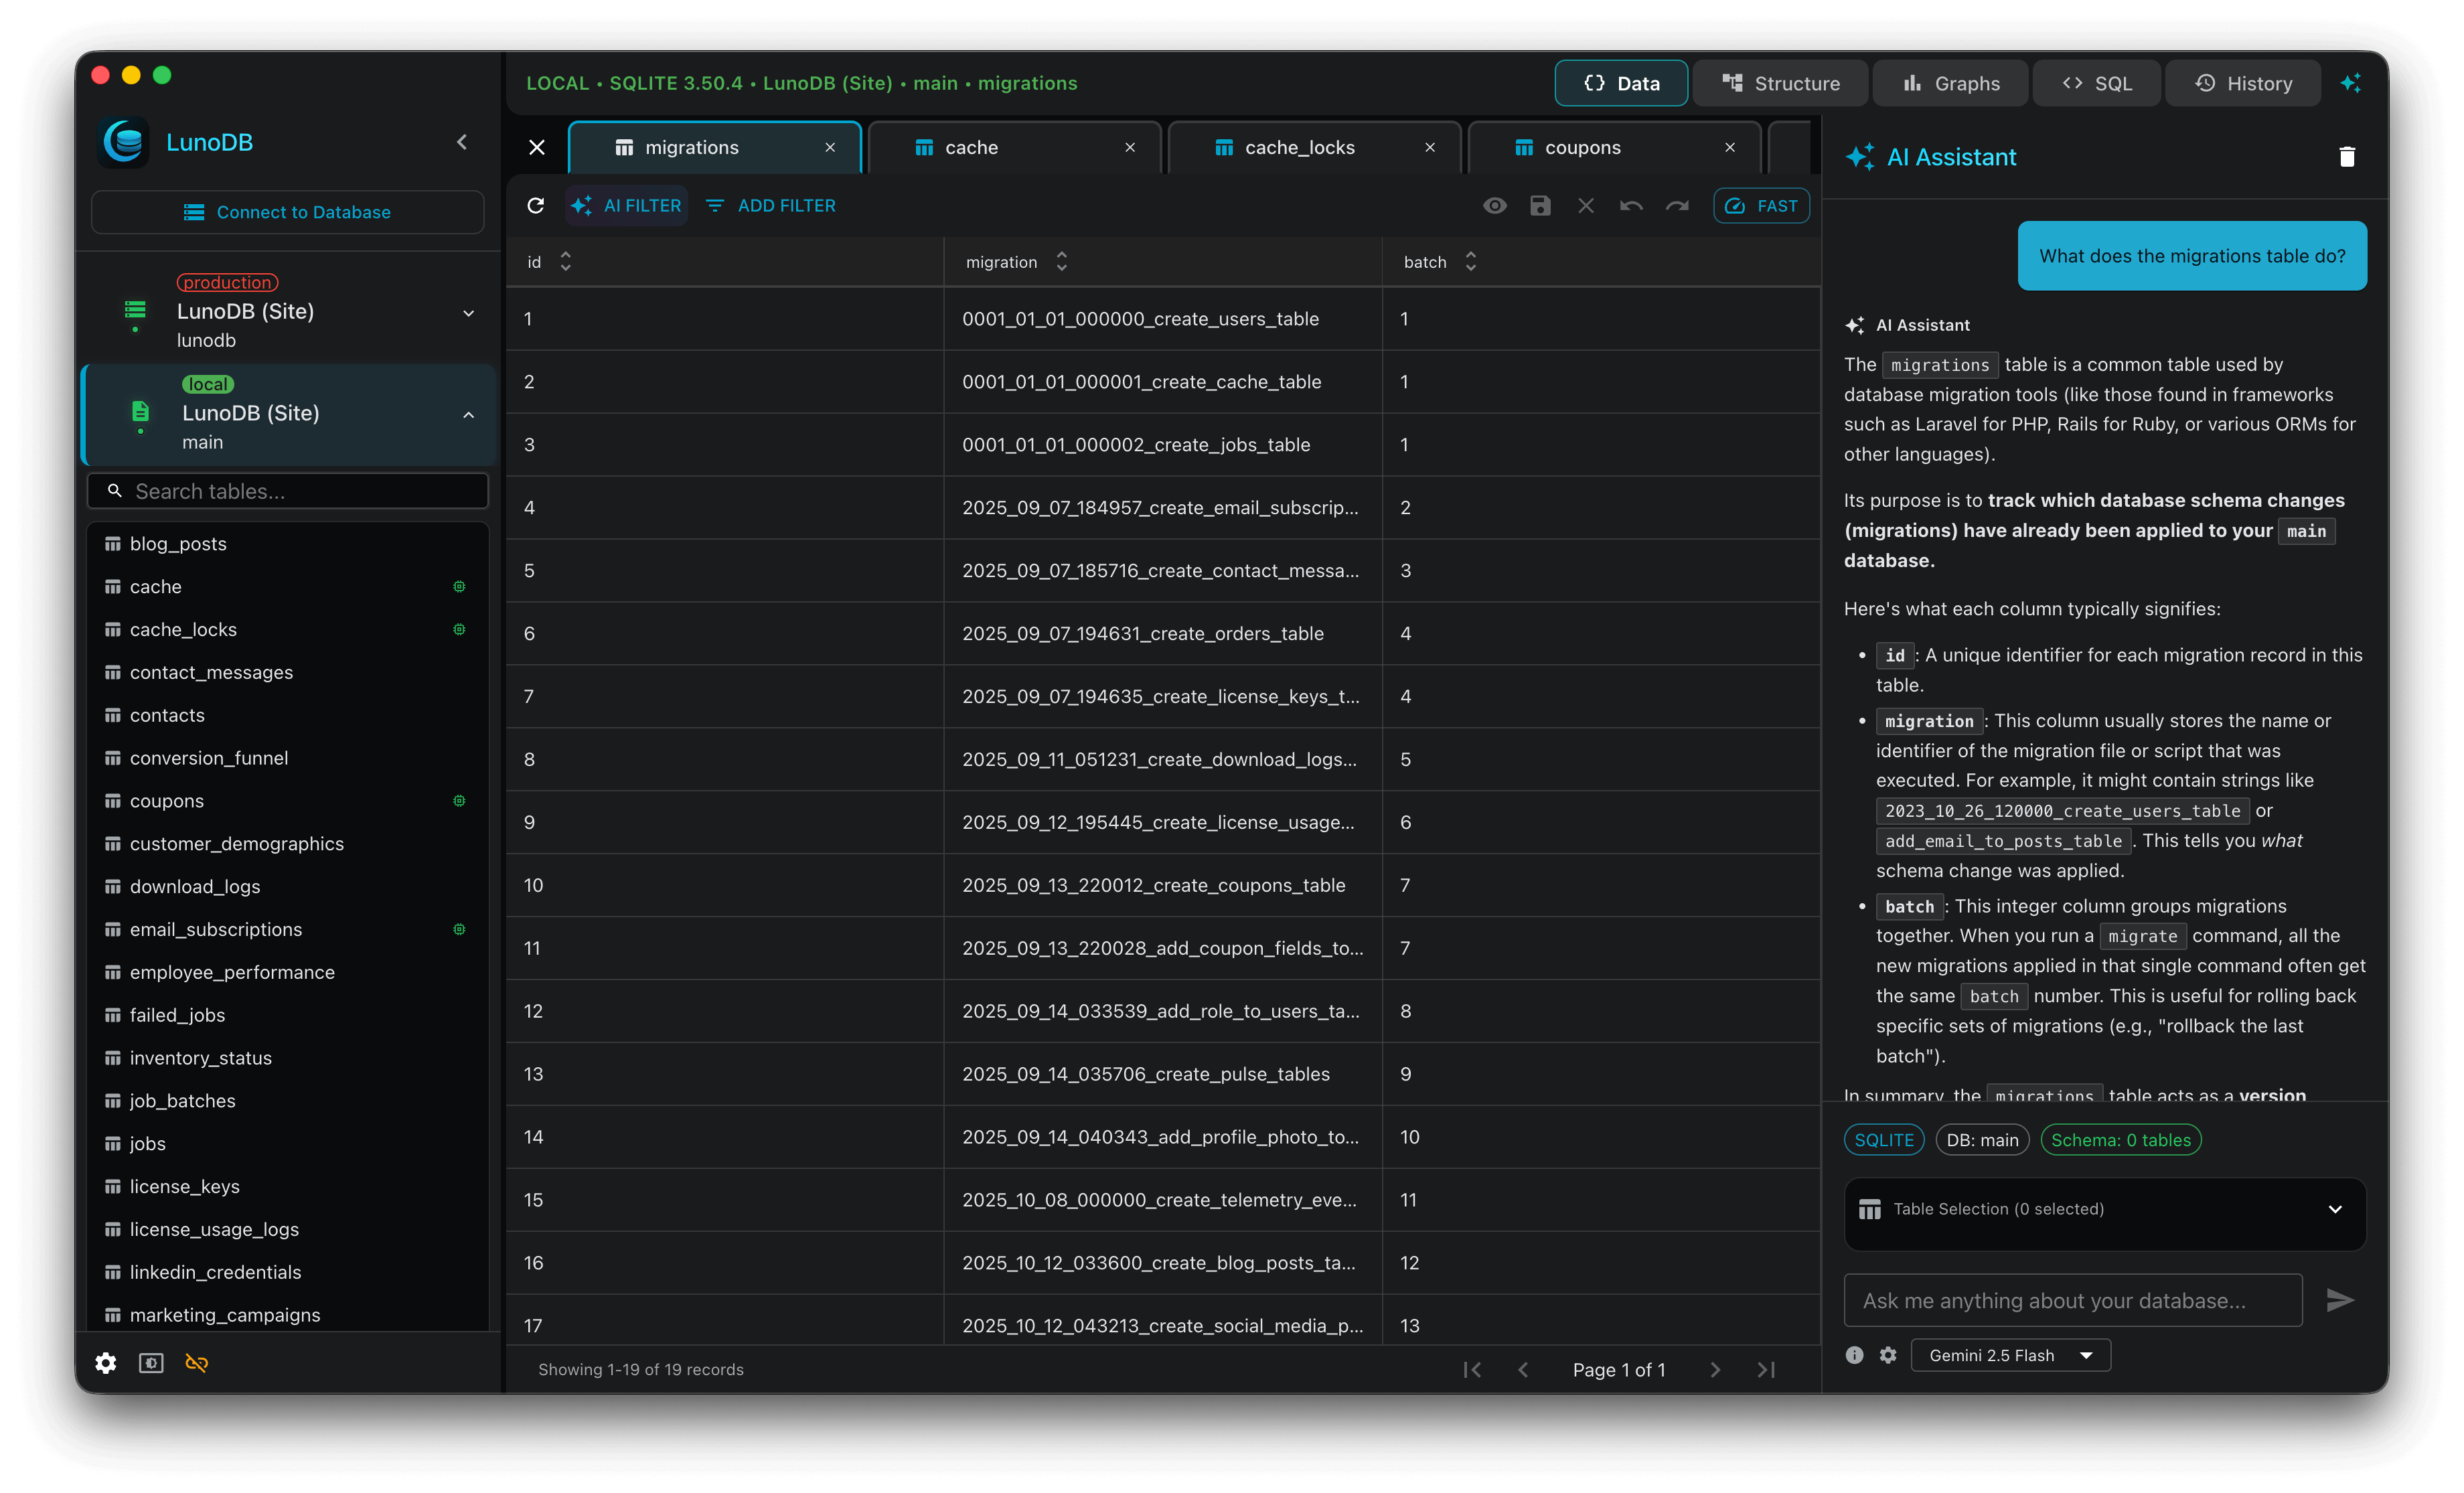This screenshot has width=2464, height=1493.
Task: Toggle FAST mode for queries
Action: click(1760, 205)
